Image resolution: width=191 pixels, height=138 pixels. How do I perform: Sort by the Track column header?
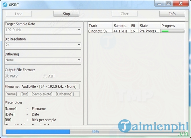coord(100,26)
